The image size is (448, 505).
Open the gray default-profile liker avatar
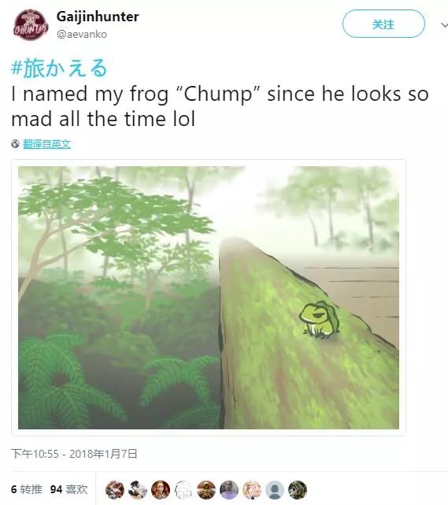pos(275,490)
